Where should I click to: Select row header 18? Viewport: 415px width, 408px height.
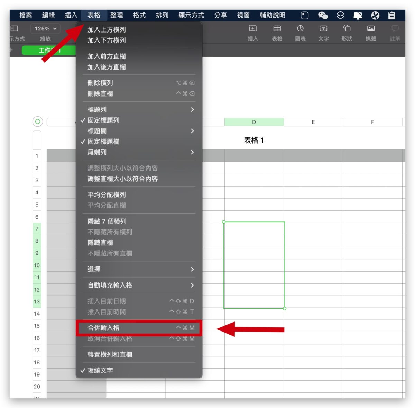click(x=37, y=362)
